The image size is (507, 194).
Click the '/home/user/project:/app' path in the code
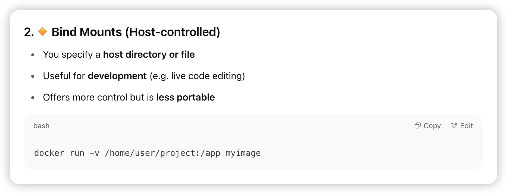pos(162,153)
